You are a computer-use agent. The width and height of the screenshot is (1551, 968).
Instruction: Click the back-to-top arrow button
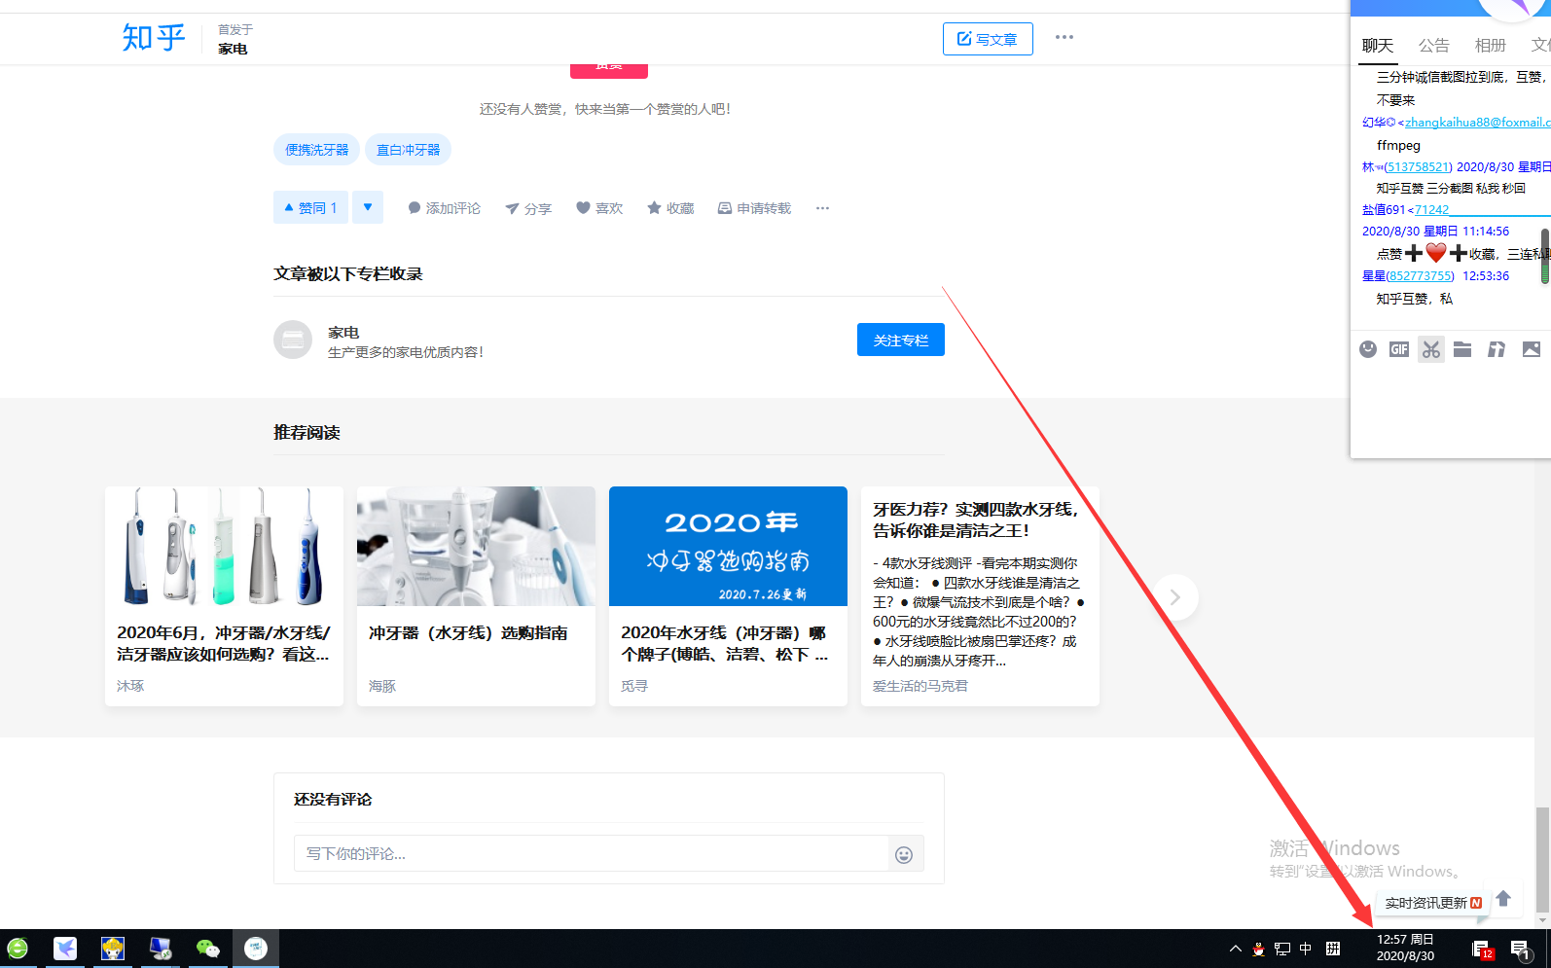point(1503,898)
